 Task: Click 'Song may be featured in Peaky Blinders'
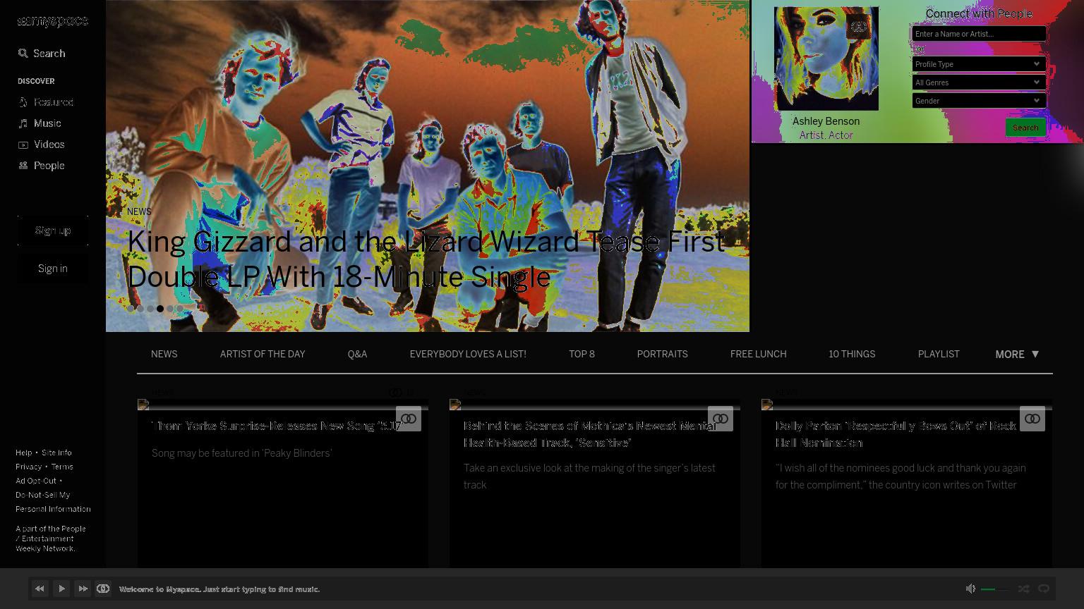tap(241, 453)
